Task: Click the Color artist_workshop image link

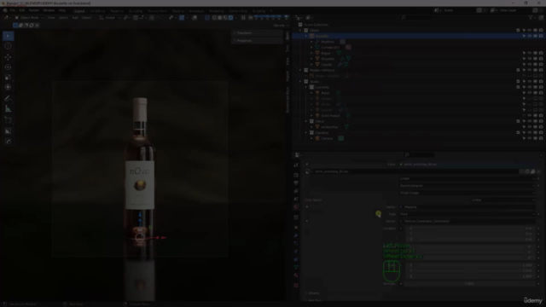Action: pyautogui.click(x=467, y=165)
